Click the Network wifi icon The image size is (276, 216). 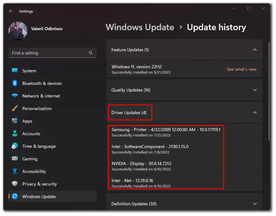point(15,96)
